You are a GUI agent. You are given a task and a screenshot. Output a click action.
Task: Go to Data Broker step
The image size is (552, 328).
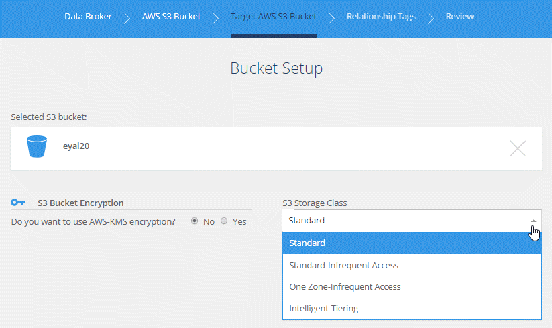pos(88,17)
